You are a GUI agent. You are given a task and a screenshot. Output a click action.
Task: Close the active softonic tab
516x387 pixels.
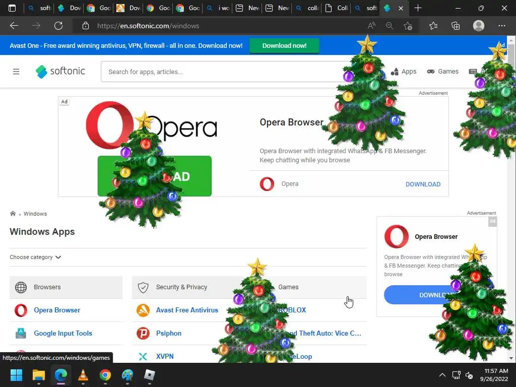(401, 8)
